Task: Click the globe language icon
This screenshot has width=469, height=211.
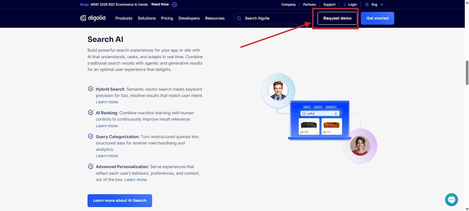Action: 367,4
